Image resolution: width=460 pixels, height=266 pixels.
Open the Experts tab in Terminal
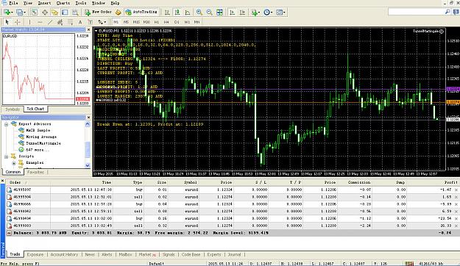click(214, 254)
